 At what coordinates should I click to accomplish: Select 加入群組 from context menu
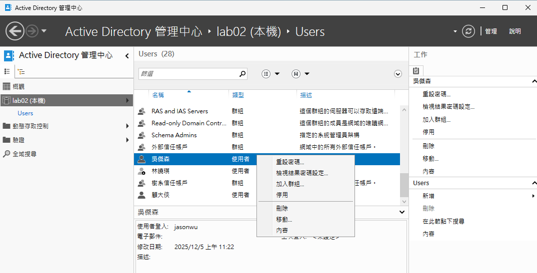[x=290, y=184]
